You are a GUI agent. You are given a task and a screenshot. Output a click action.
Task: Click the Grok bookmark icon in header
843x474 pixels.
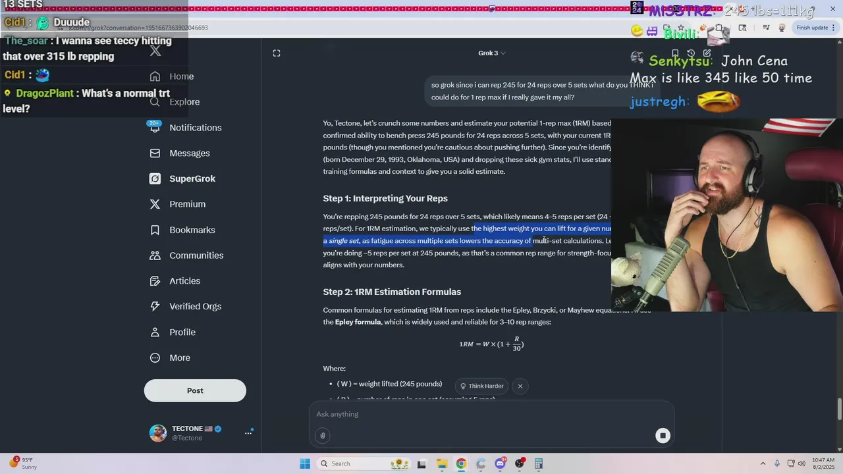pos(675,53)
